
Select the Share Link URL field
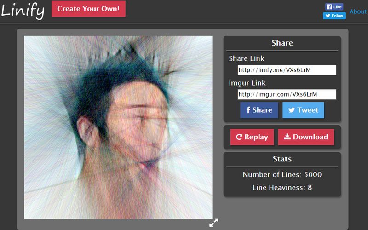[287, 70]
